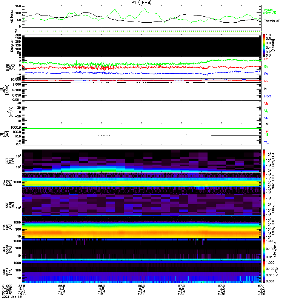This screenshot has width=283, height=302.
Task: Click the 2021 Jan 13 date label
Action: (12, 297)
